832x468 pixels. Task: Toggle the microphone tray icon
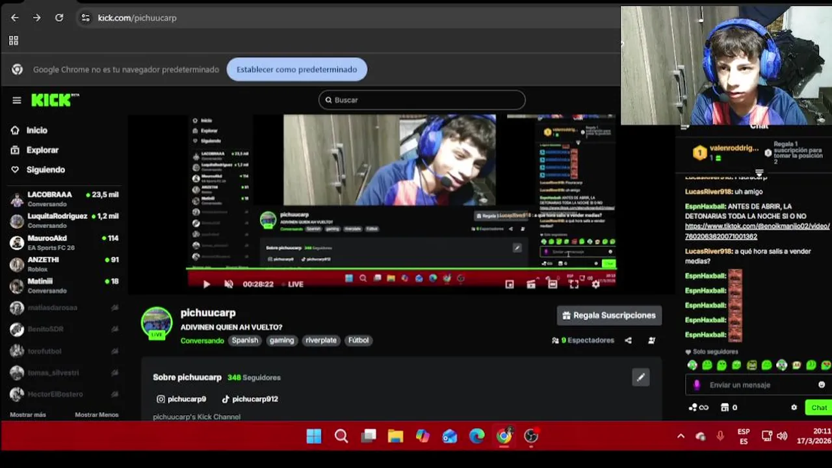pos(720,436)
